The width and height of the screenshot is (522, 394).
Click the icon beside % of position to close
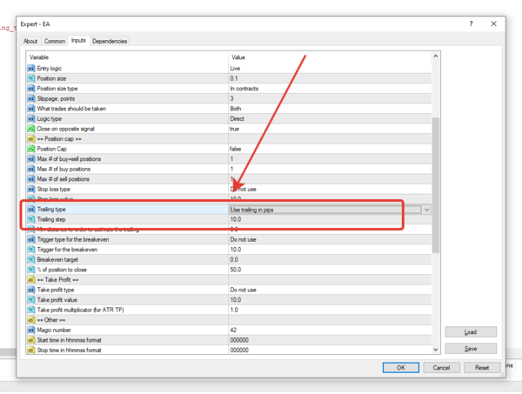(31, 270)
